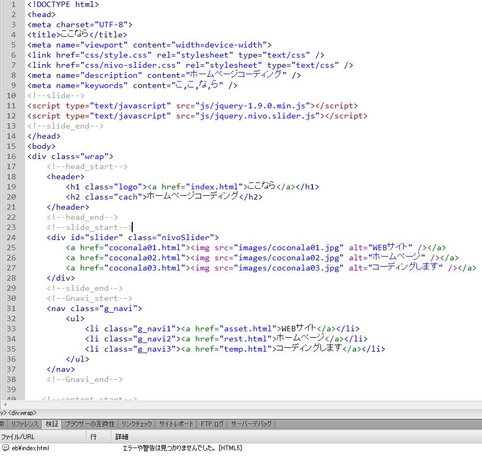Click the <!--slide_start--> comment

pyautogui.click(x=90, y=228)
